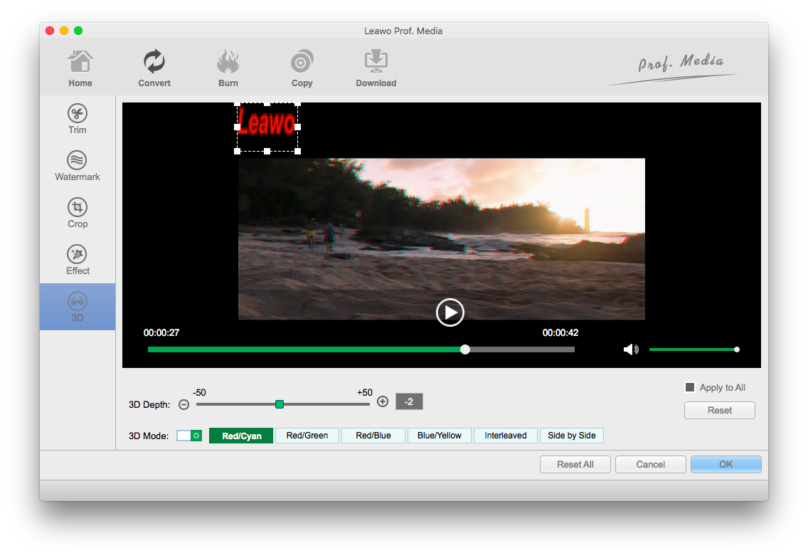This screenshot has height=558, width=808.
Task: Increase 3D depth with plus icon
Action: point(383,401)
